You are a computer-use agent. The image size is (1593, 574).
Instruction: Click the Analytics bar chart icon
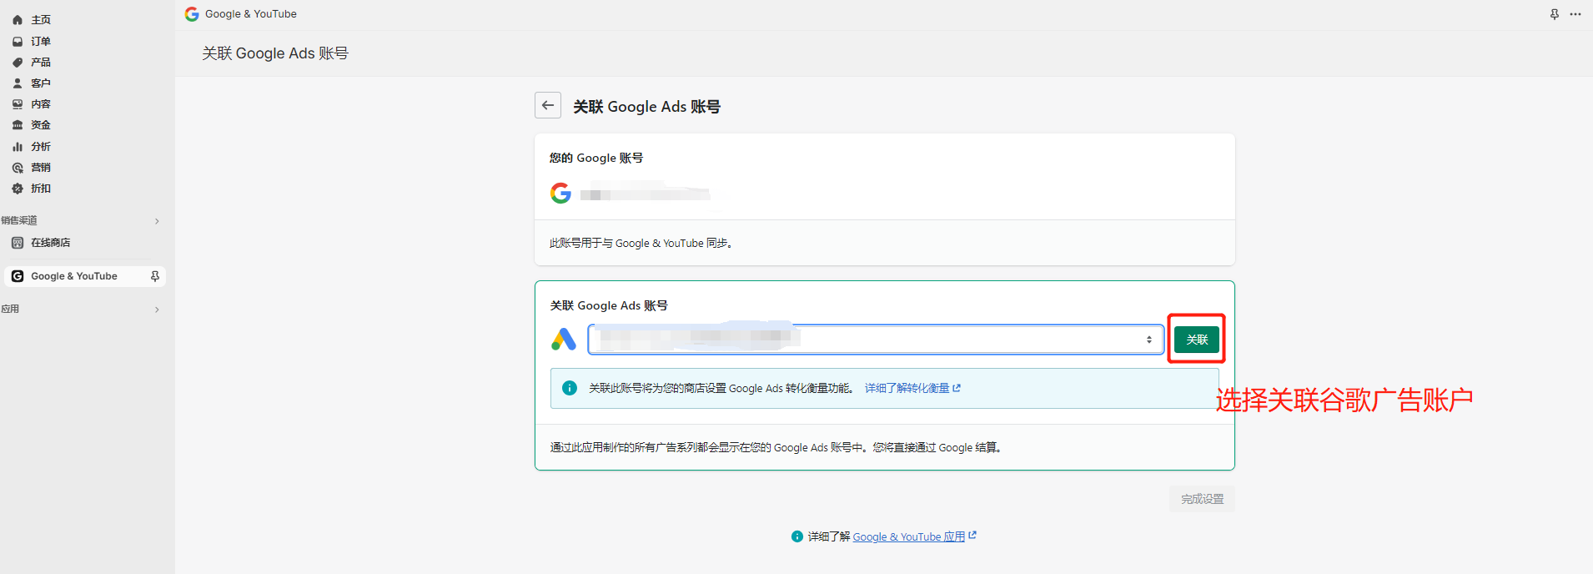[18, 147]
